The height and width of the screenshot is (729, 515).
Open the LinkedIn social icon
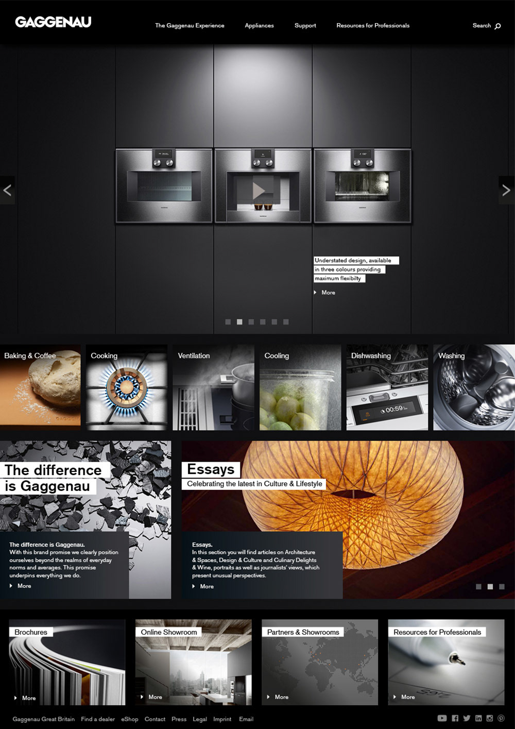tap(478, 718)
